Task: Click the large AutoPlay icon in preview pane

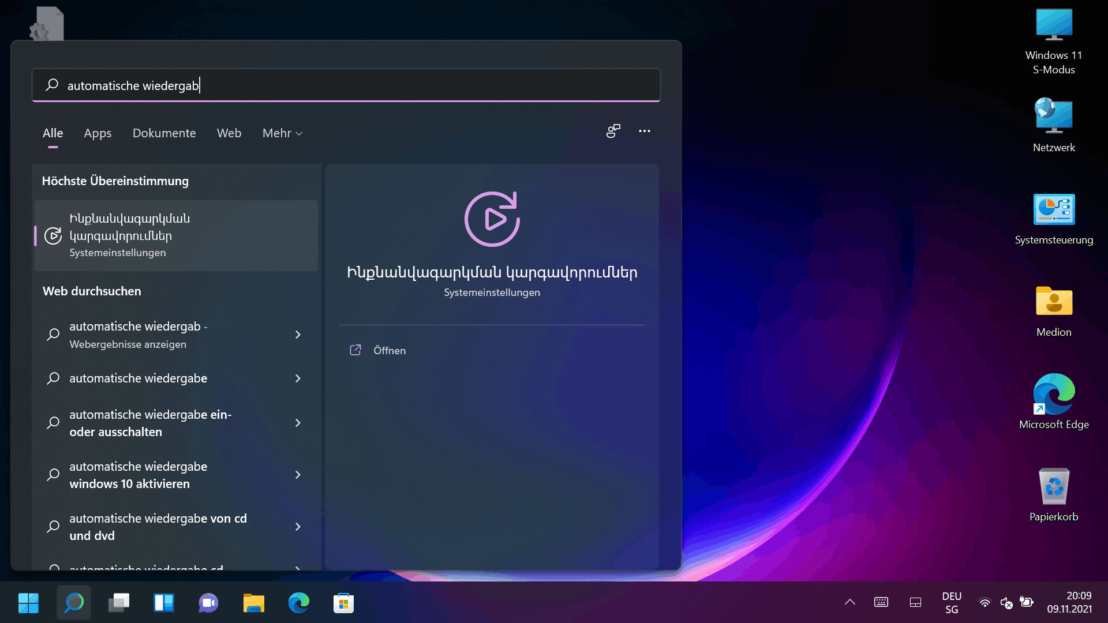Action: point(492,219)
